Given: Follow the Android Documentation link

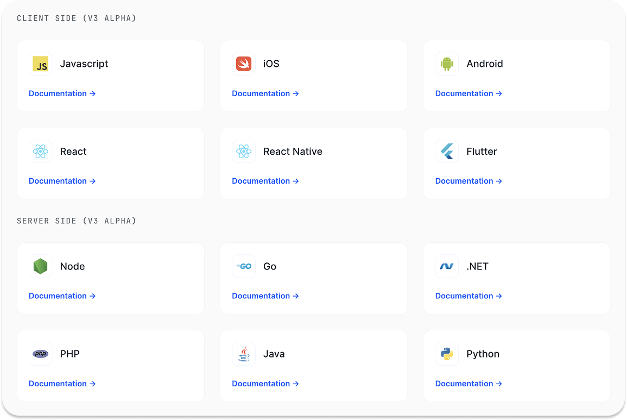Looking at the screenshot, I should pyautogui.click(x=468, y=93).
